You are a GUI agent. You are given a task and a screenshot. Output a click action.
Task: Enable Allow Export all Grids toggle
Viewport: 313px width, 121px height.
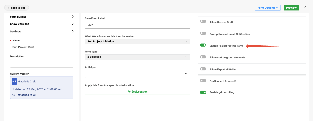pos(203,69)
